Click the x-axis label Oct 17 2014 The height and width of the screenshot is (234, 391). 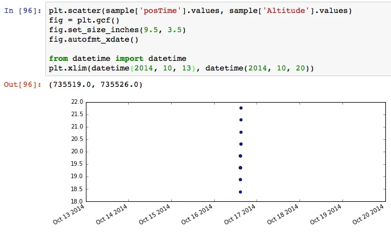pos(240,215)
